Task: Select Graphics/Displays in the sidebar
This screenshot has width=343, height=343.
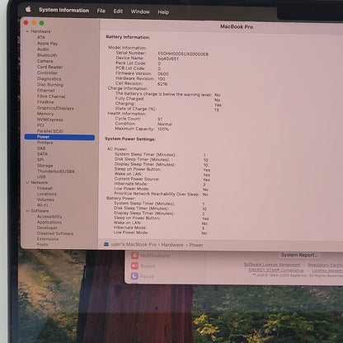Action: coord(55,108)
